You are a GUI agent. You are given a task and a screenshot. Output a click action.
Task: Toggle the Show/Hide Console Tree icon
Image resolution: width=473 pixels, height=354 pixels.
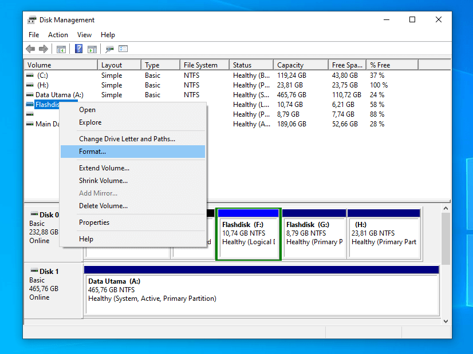pos(61,49)
